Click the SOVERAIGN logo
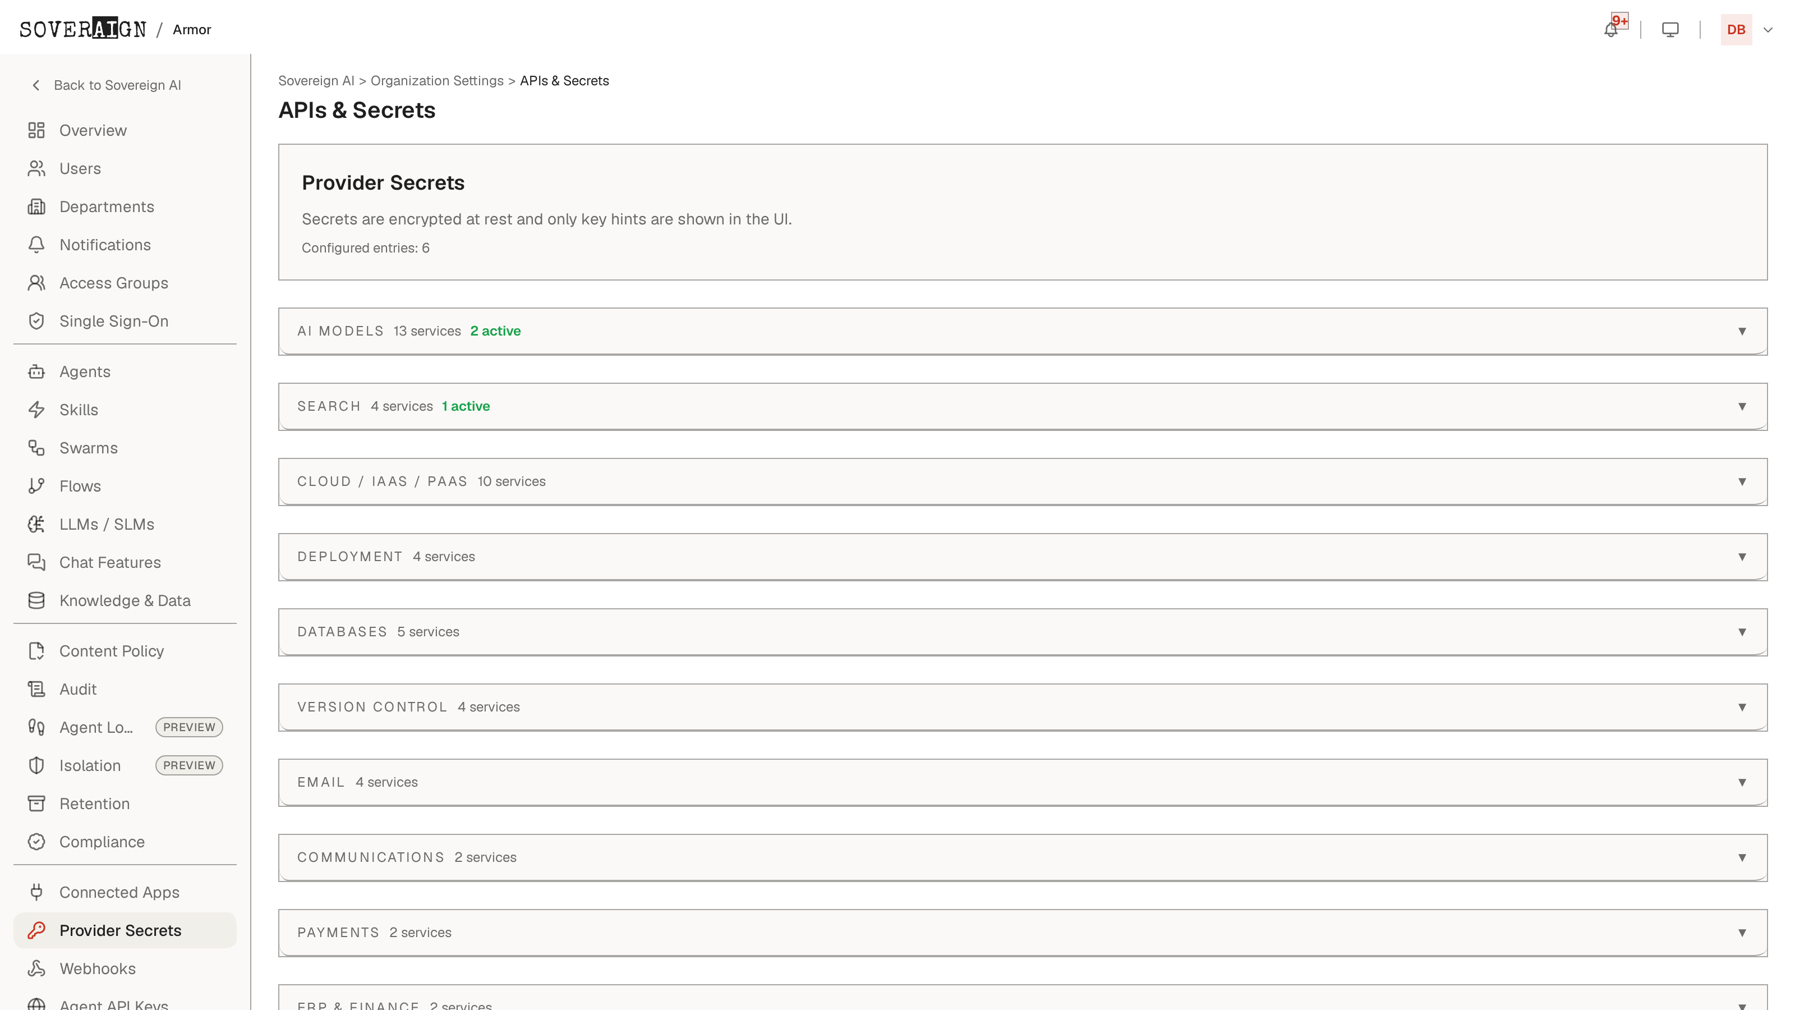The width and height of the screenshot is (1795, 1010). (83, 29)
